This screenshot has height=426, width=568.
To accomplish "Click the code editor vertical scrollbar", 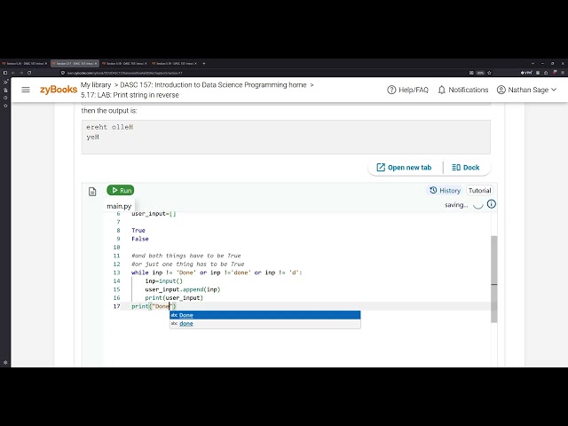I will click(x=493, y=279).
